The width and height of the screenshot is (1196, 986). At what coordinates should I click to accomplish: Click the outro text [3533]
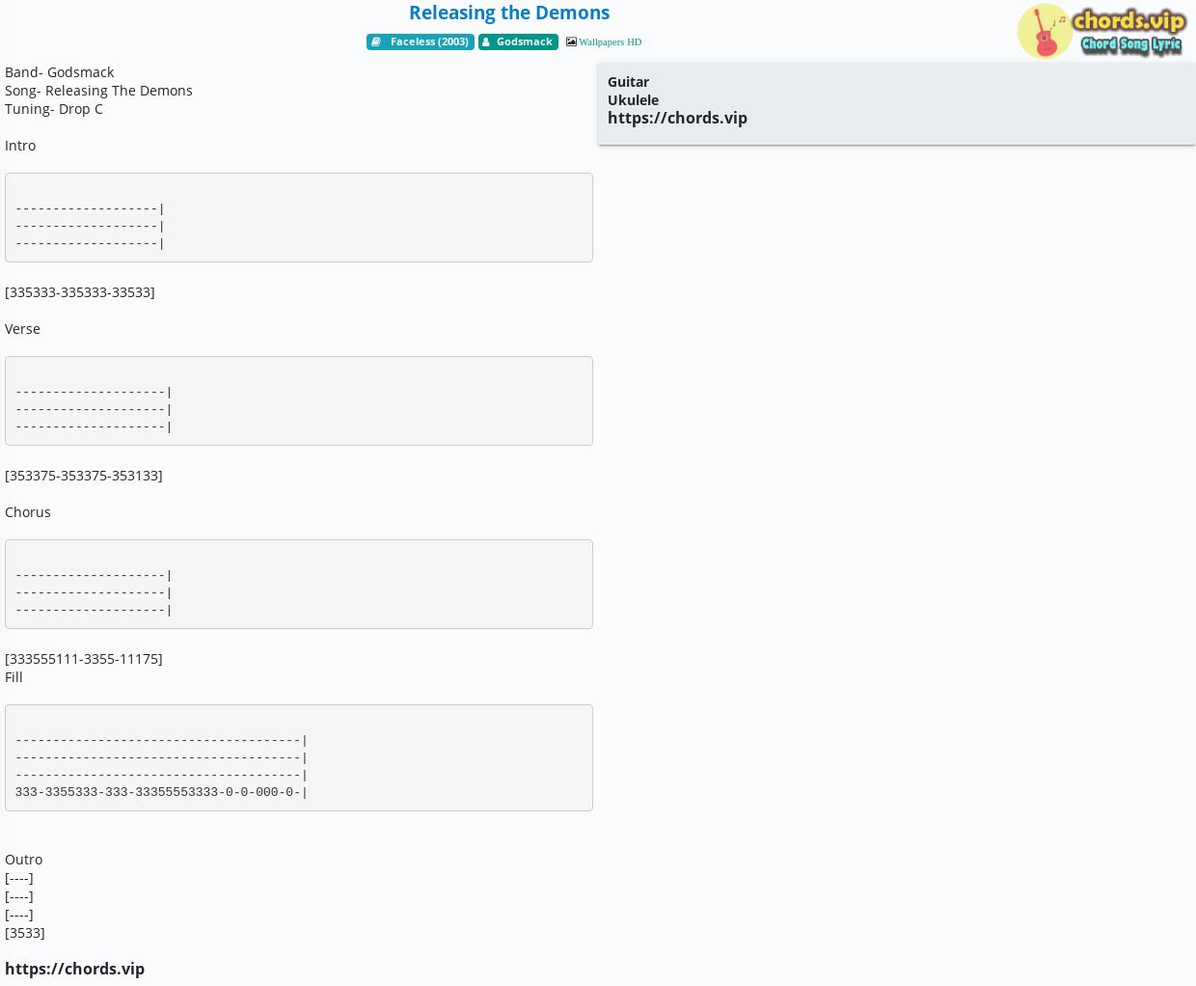24,933
